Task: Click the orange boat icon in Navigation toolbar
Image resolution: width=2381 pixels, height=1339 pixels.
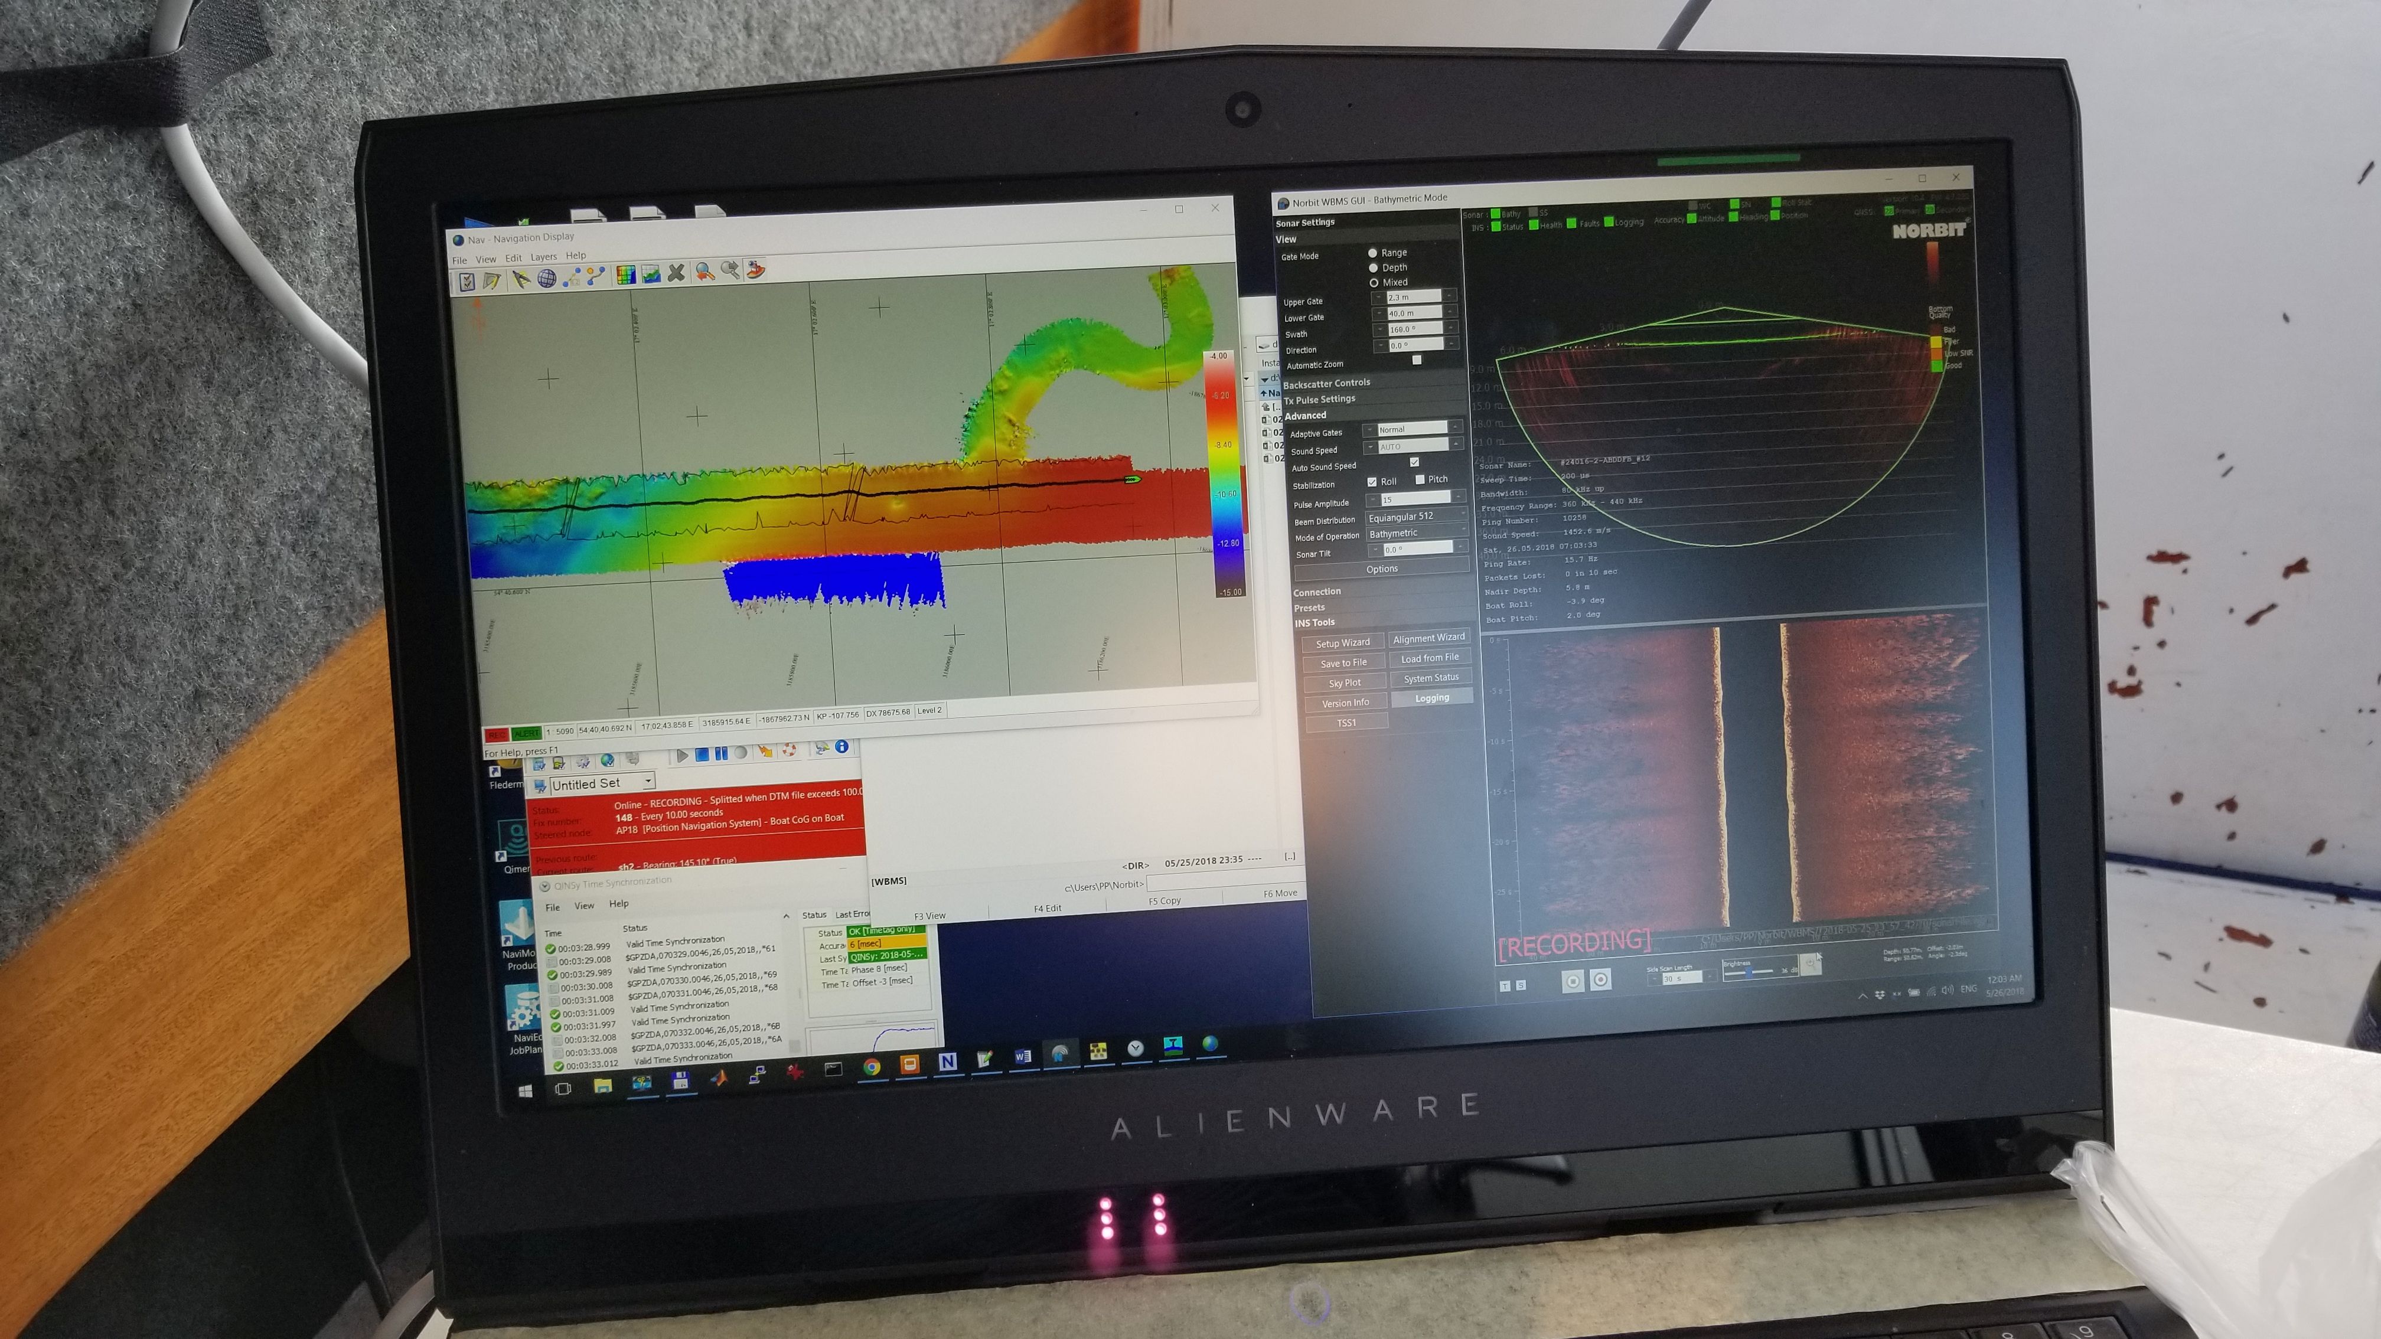Action: click(x=756, y=270)
